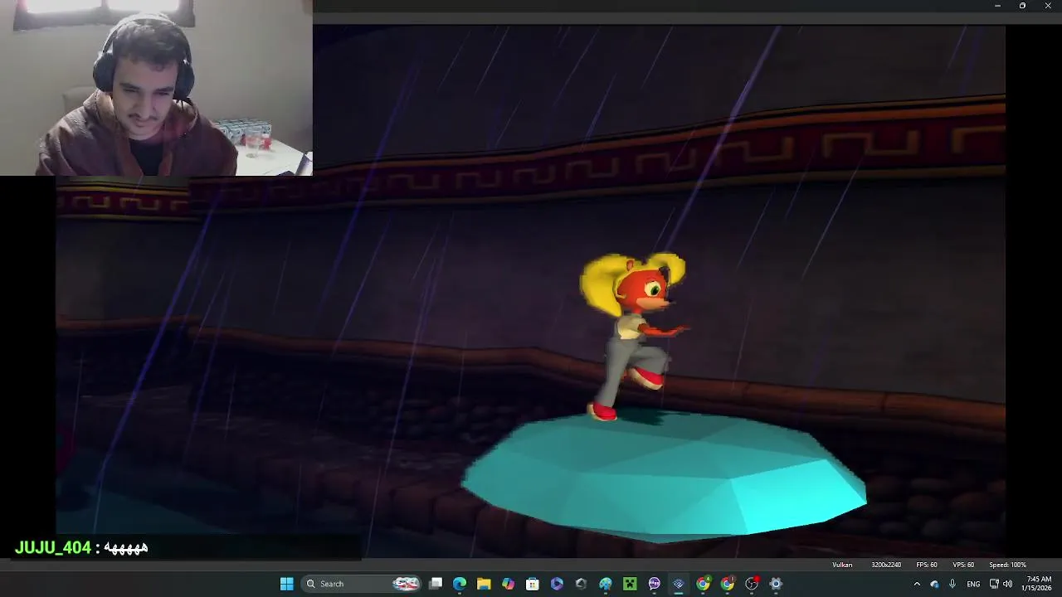Open File Explorer from the taskbar

click(x=484, y=584)
